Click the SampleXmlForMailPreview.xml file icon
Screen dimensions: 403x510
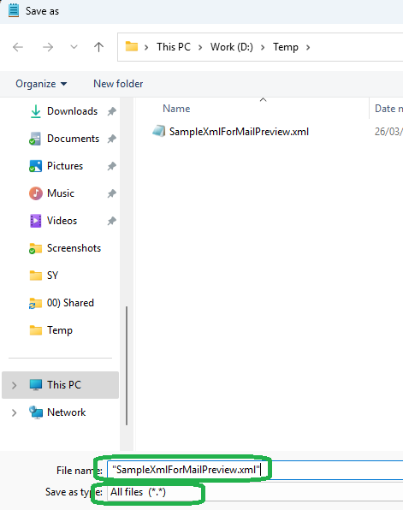(x=159, y=132)
